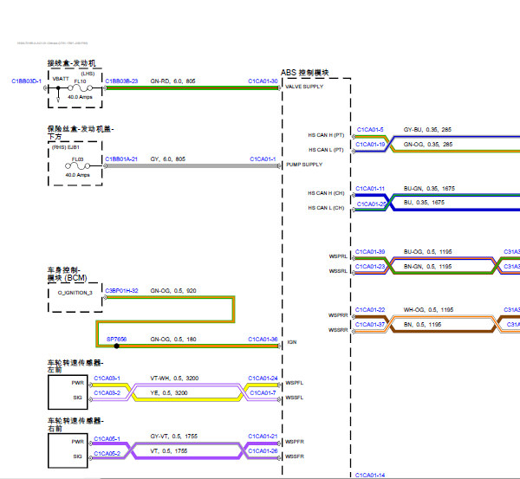
Task: Select connector reference C1CA01-19
Action: pos(370,144)
